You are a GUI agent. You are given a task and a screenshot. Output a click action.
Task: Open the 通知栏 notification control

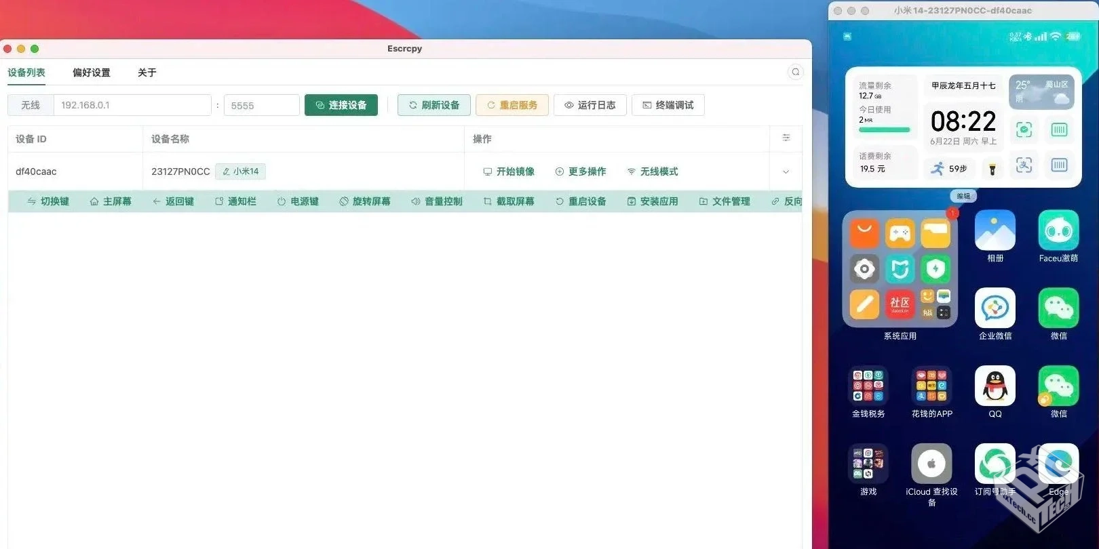click(235, 201)
